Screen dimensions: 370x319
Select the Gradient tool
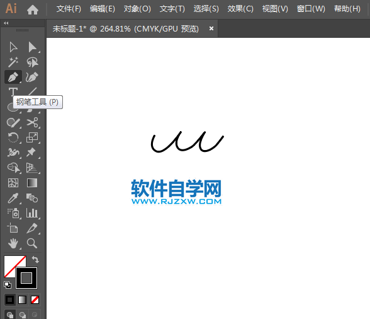coord(32,183)
